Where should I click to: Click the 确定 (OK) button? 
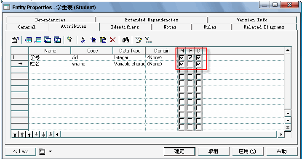179,151
